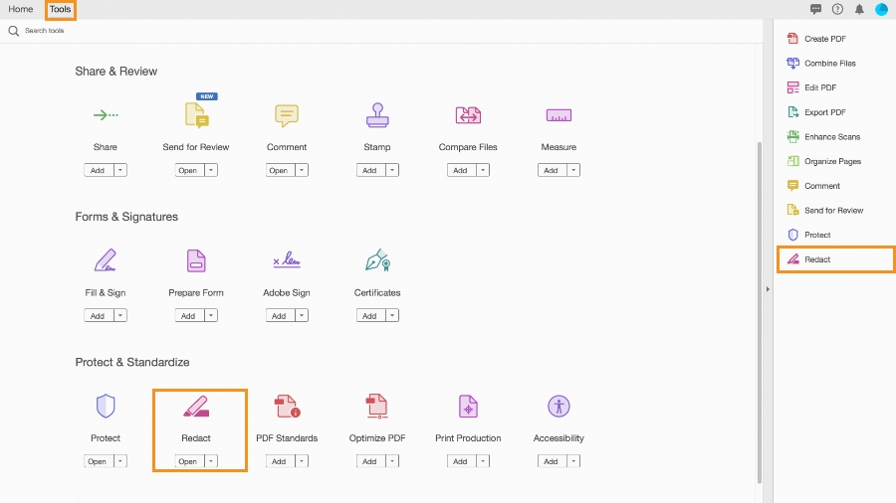Select the Compare Files icon
Viewport: 896px width, 503px height.
468,115
